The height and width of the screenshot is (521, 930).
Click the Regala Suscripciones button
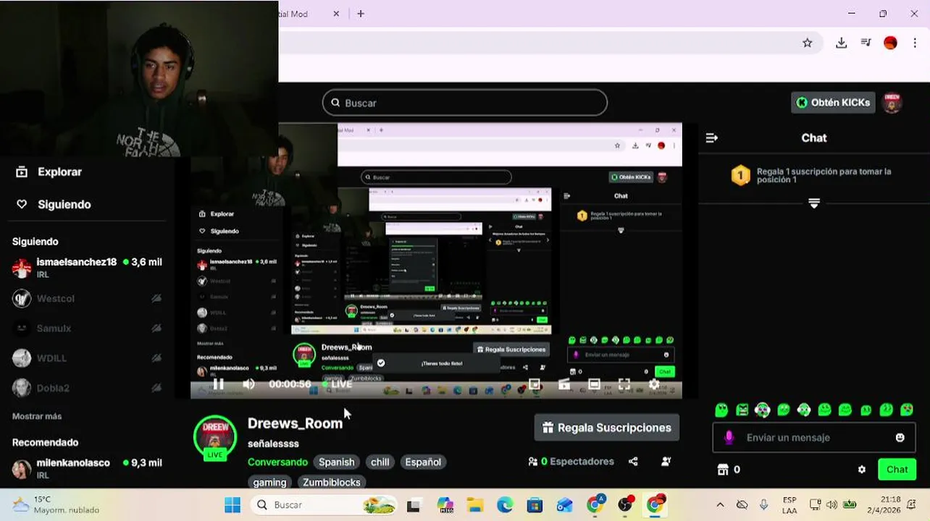(x=607, y=428)
